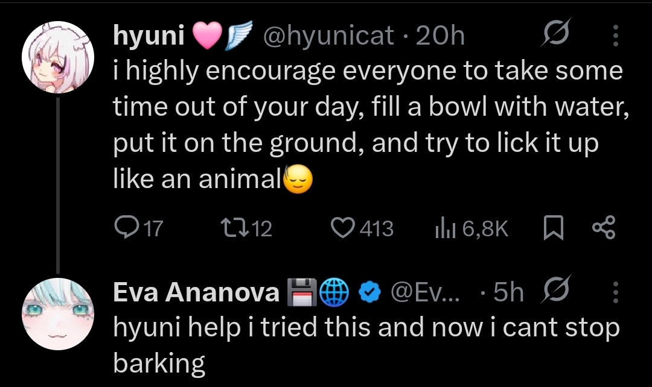Share hyuni's tweet using share icon
652x387 pixels.
[603, 228]
